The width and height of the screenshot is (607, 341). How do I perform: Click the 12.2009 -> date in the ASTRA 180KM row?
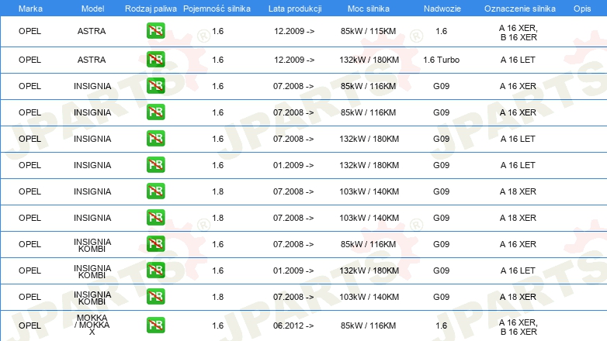click(294, 60)
